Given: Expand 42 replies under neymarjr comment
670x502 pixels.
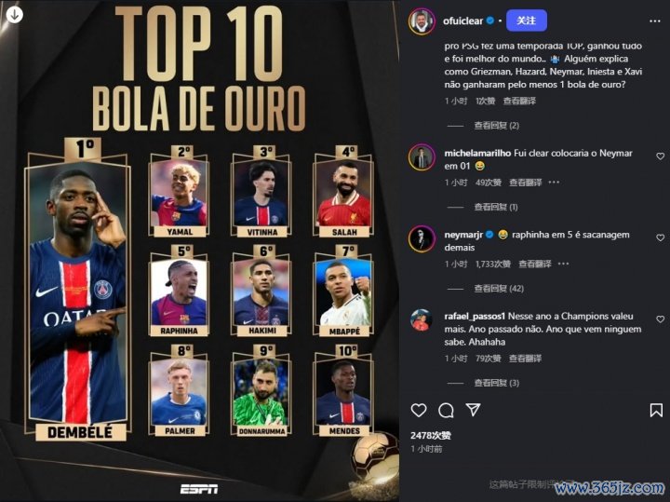Looking at the screenshot, I should point(499,289).
